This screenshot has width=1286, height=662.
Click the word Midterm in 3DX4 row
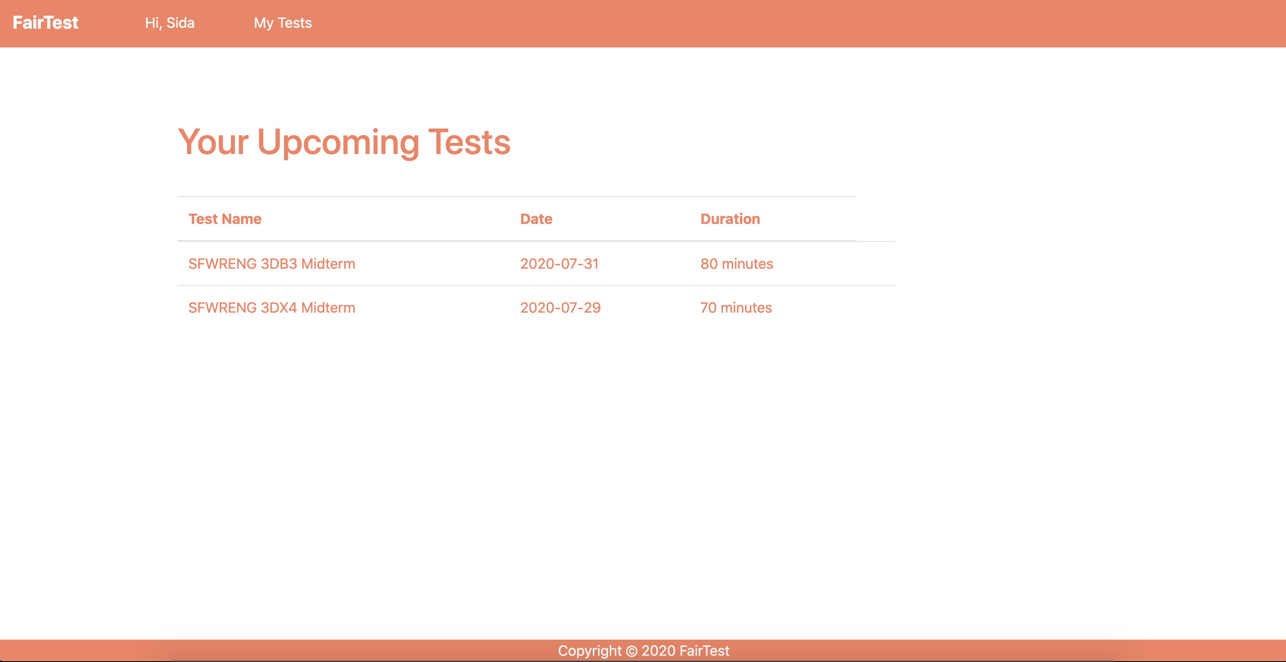[328, 308]
